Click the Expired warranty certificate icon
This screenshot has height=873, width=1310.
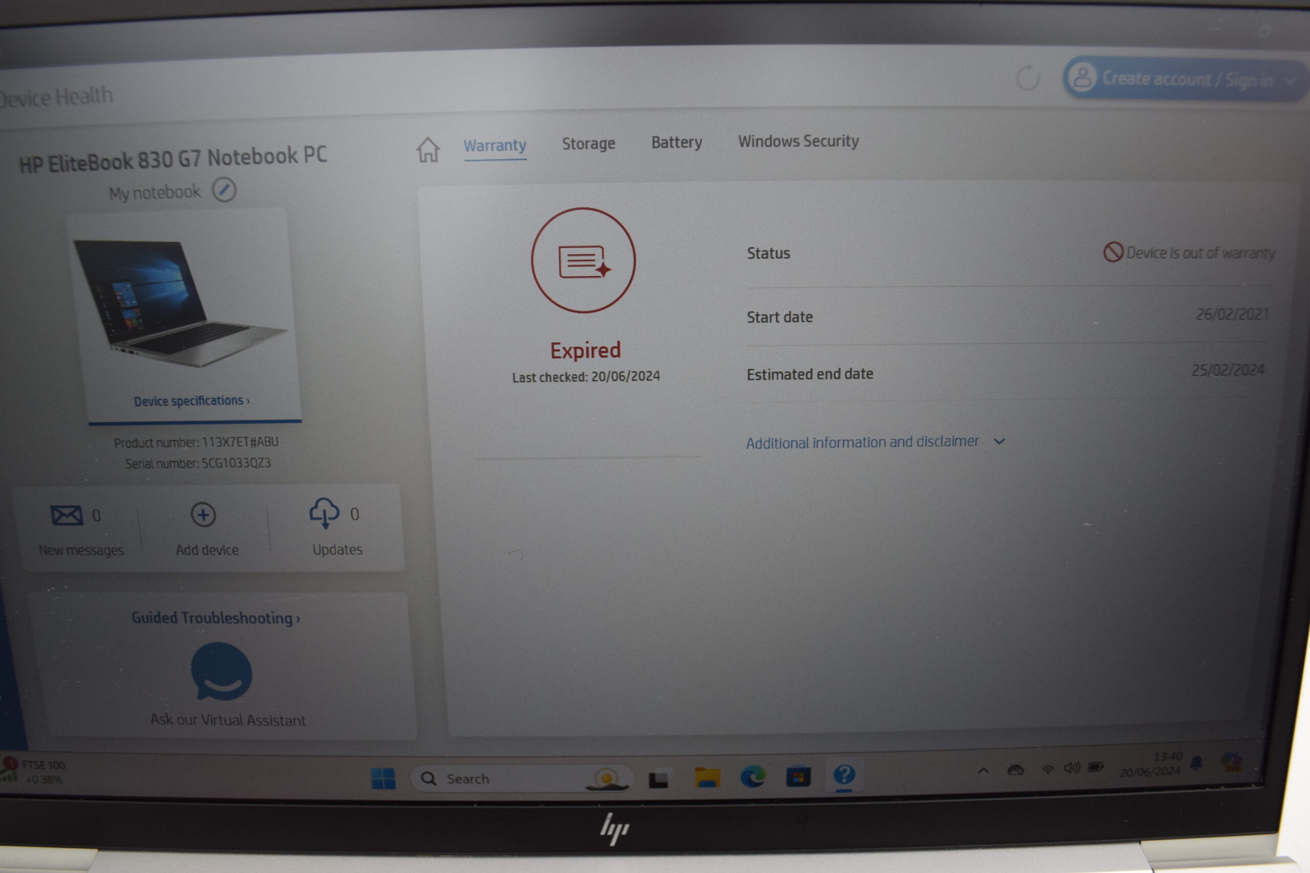tap(583, 260)
